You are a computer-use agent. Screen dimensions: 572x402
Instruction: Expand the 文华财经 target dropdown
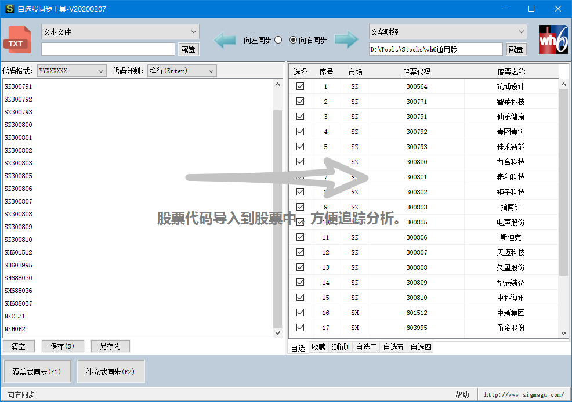pyautogui.click(x=447, y=32)
